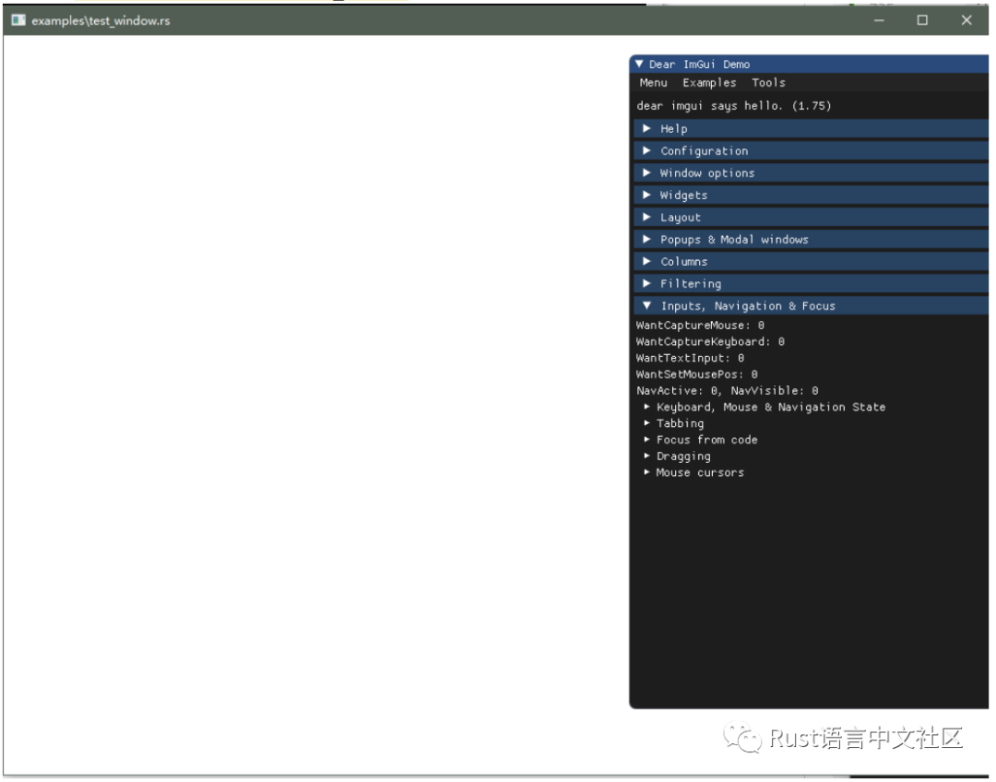Image resolution: width=996 pixels, height=782 pixels.
Task: Collapse the Dear ImGui Demo window via title arrow
Action: point(639,64)
